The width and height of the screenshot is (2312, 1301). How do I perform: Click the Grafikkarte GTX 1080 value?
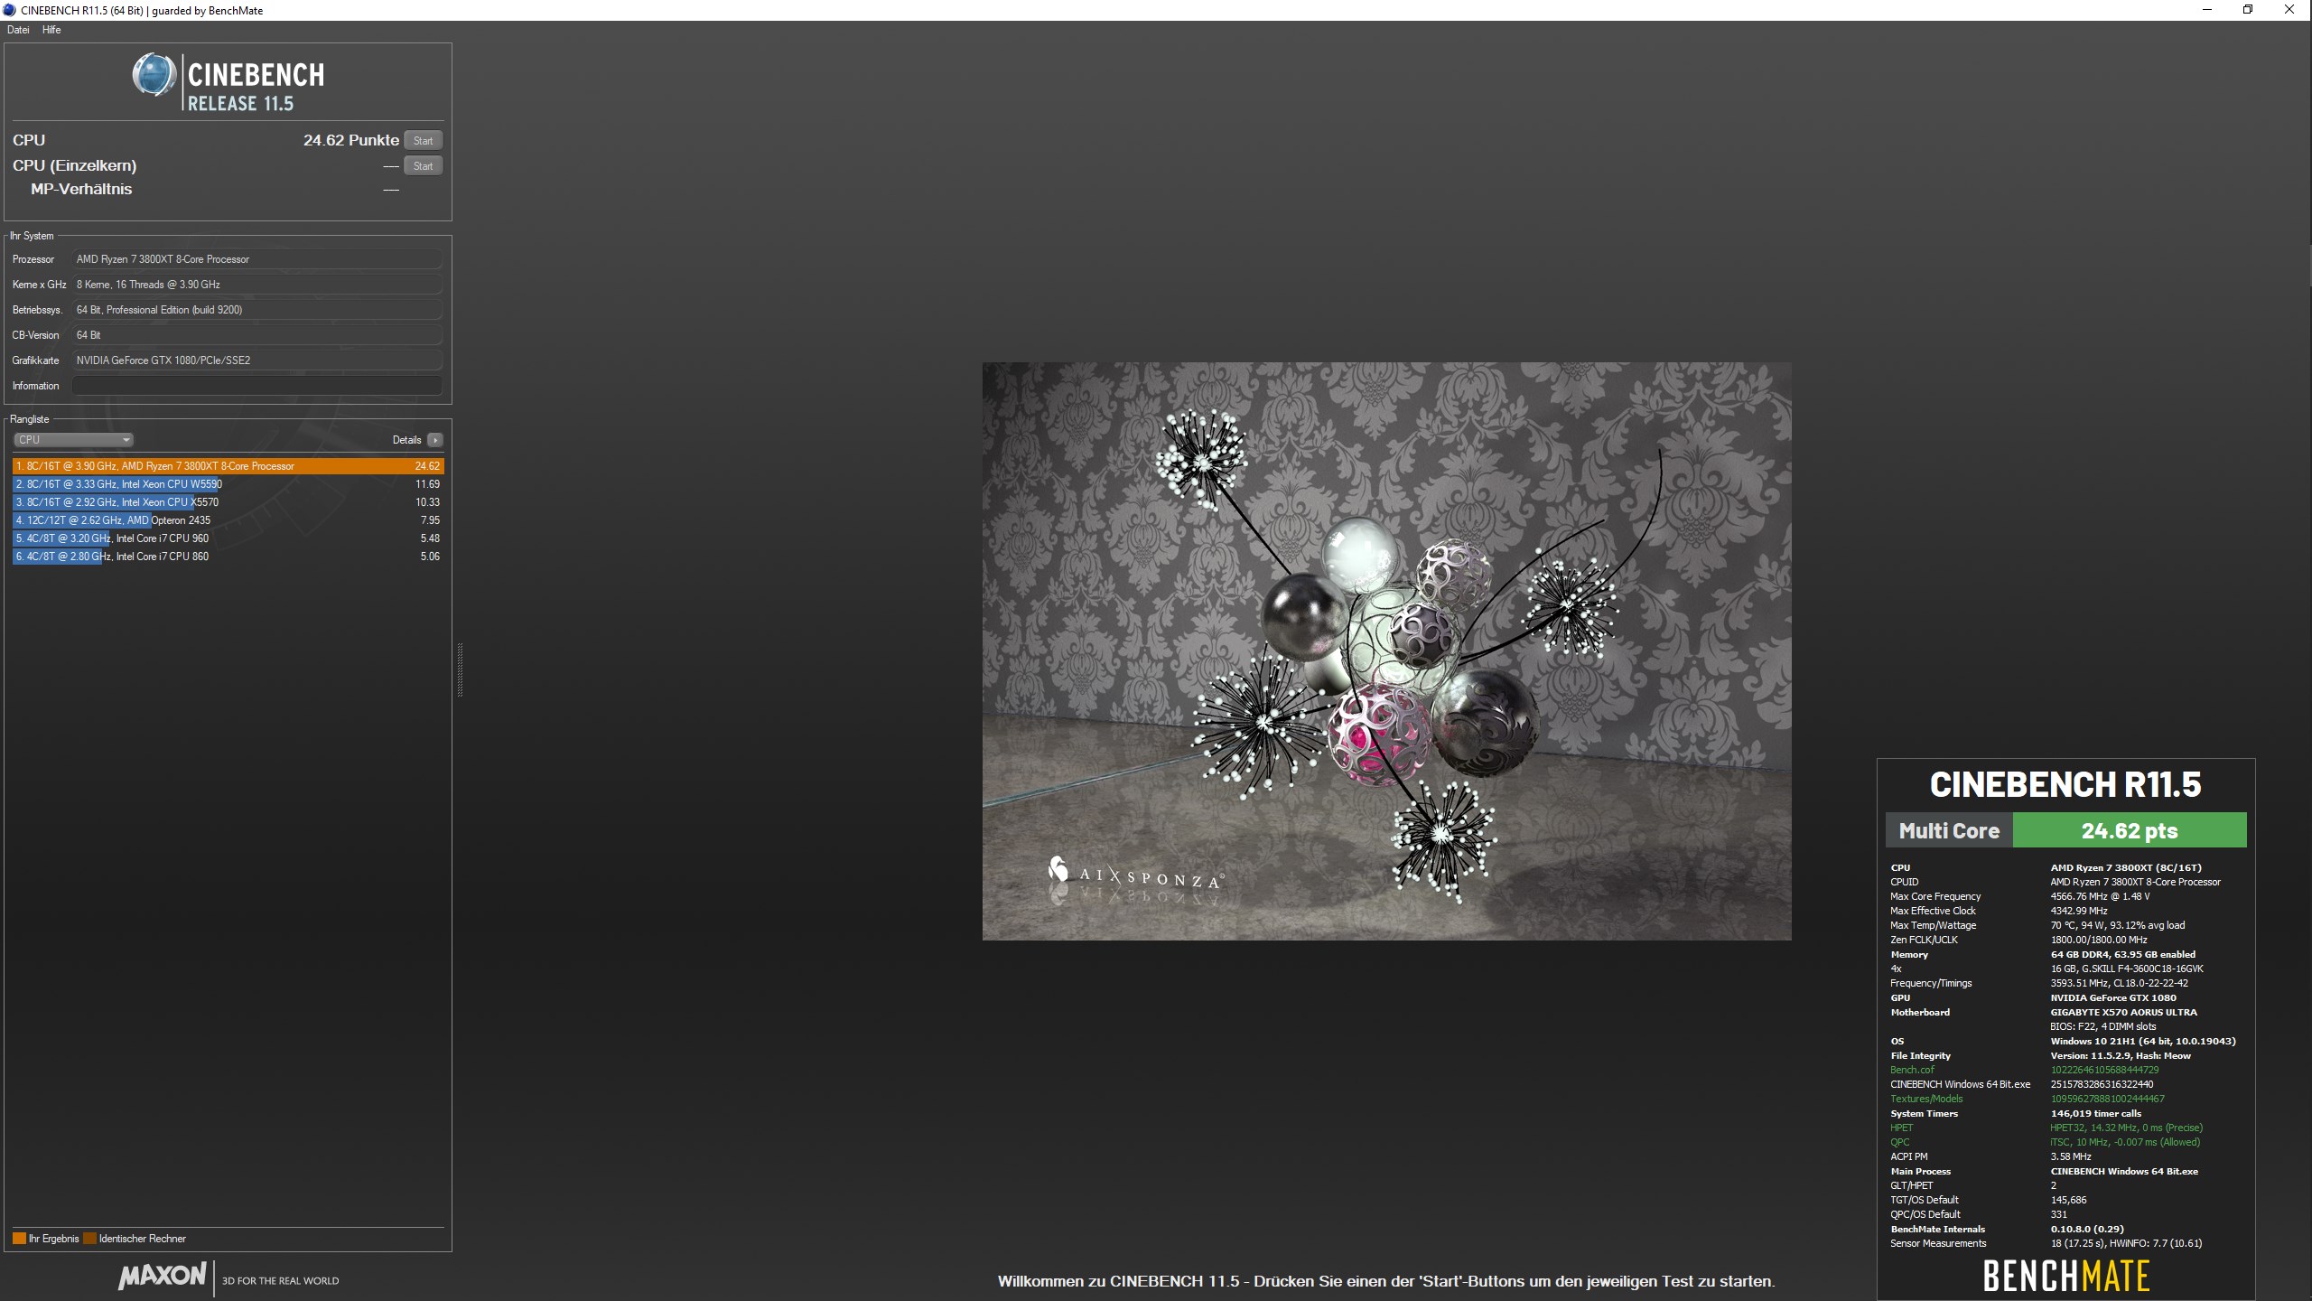tap(257, 360)
